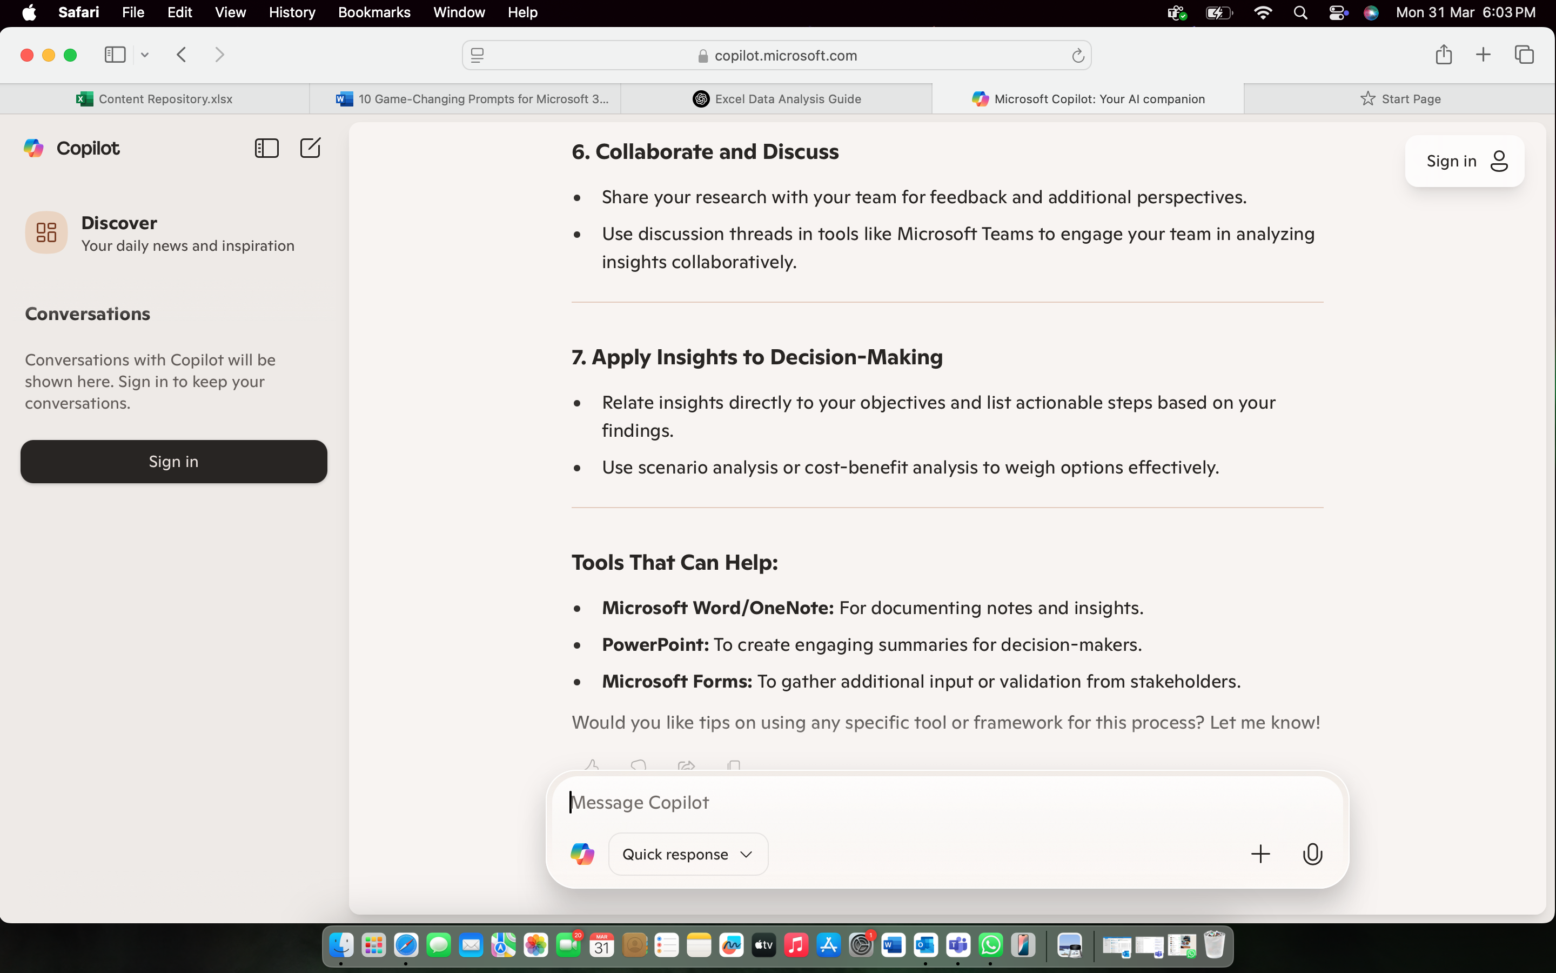Open System Settings from the Dock
Screen dimensions: 1556x973
(860, 945)
